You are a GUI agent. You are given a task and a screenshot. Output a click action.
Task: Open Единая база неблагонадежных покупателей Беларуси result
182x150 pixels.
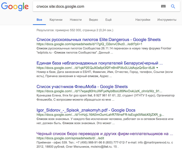(99, 63)
